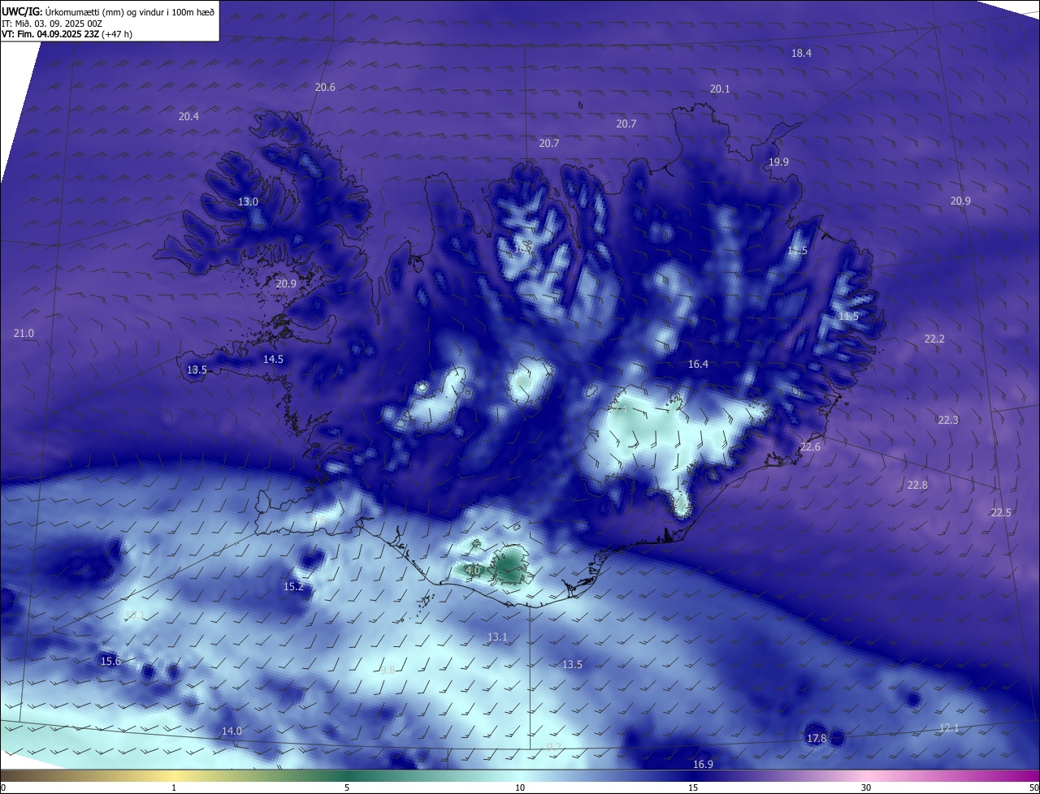The width and height of the screenshot is (1040, 794).
Task: Click the 22.6 value label
Action: tap(810, 447)
